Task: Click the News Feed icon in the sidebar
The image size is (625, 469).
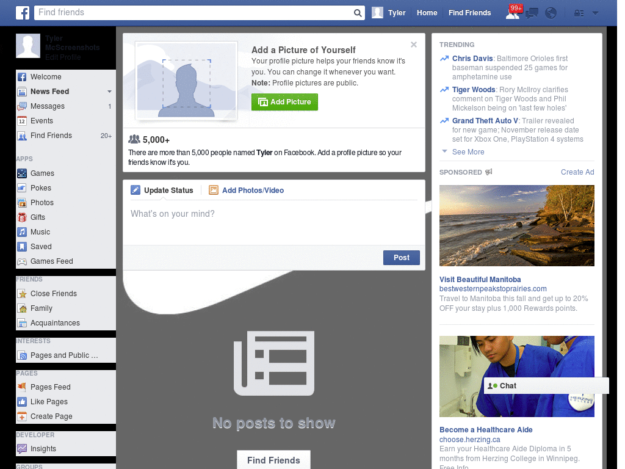Action: click(x=22, y=92)
